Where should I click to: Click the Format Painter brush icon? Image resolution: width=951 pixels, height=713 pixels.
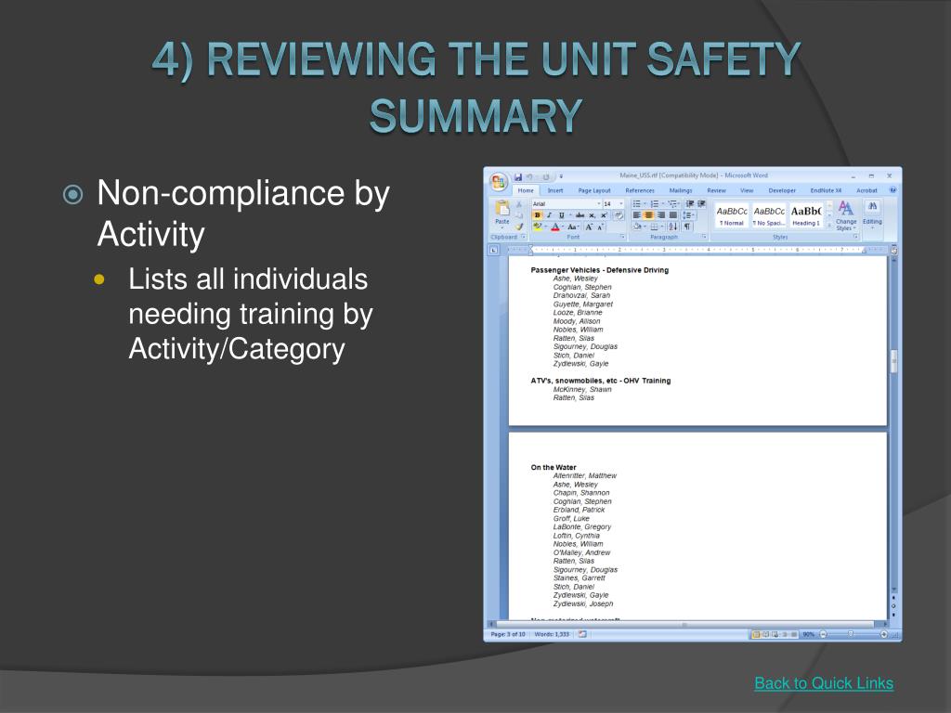point(519,227)
